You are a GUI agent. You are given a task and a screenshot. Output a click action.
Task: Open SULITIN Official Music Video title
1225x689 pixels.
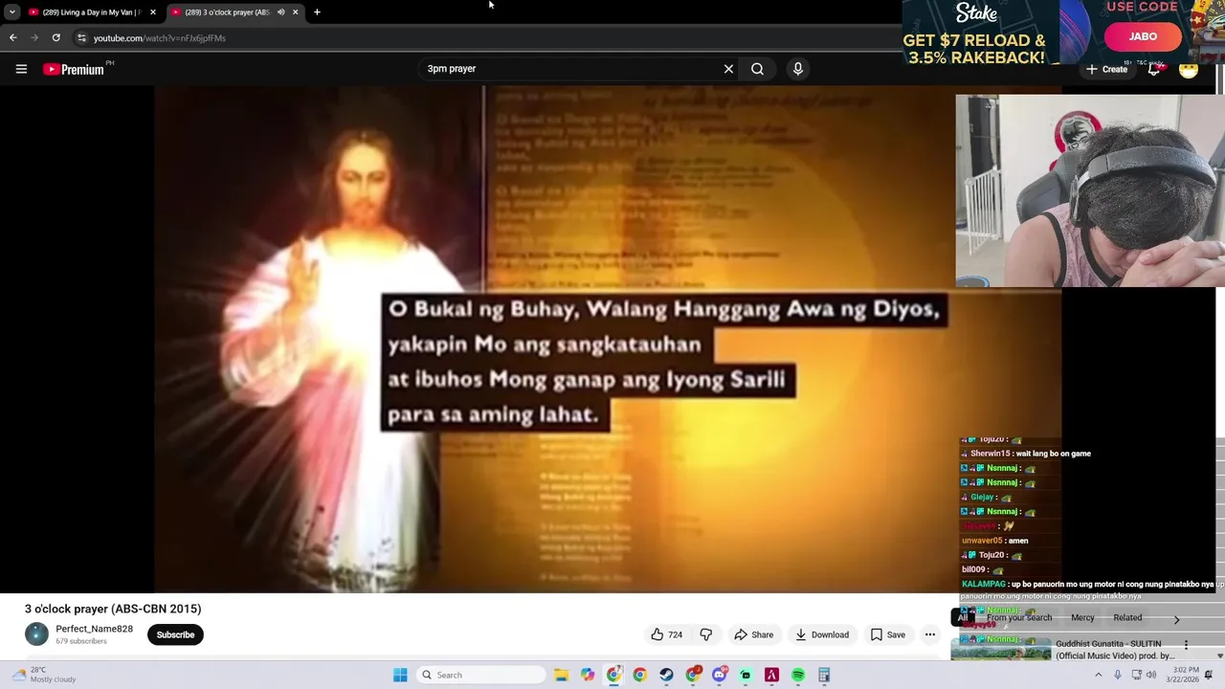[1115, 650]
